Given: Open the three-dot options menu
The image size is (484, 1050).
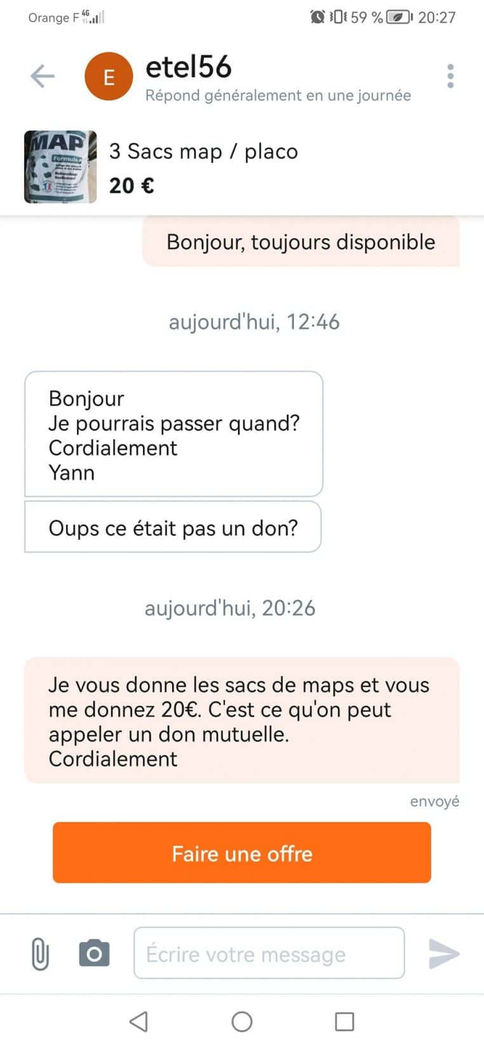Looking at the screenshot, I should click(450, 76).
